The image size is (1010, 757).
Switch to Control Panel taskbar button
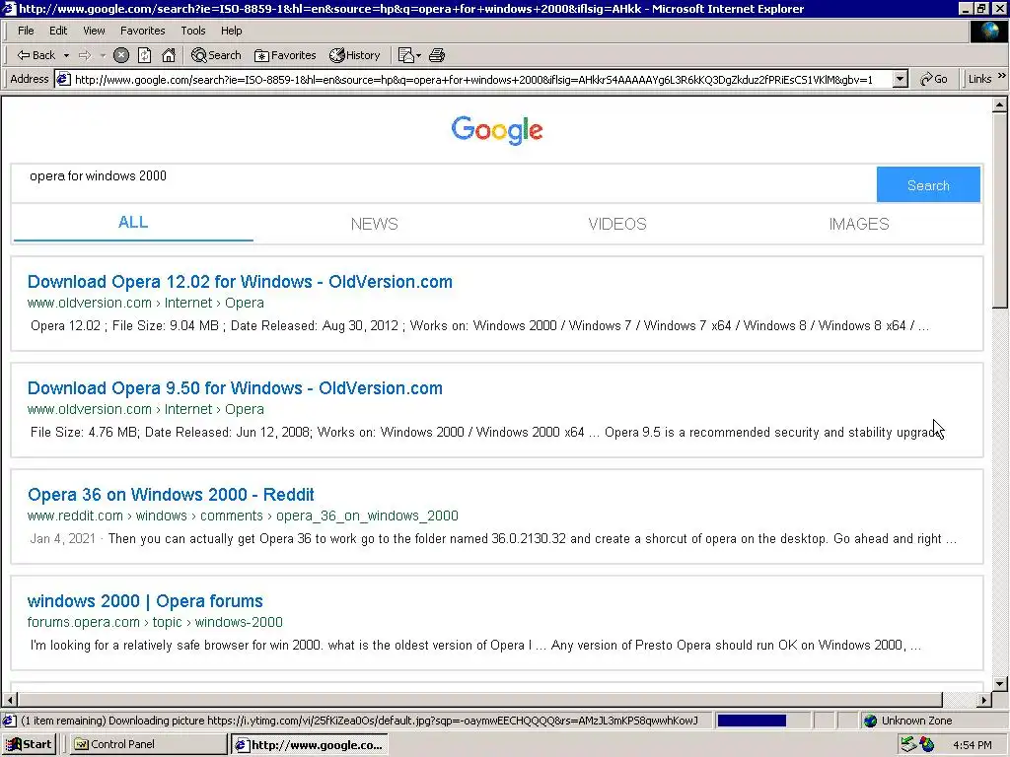148,745
